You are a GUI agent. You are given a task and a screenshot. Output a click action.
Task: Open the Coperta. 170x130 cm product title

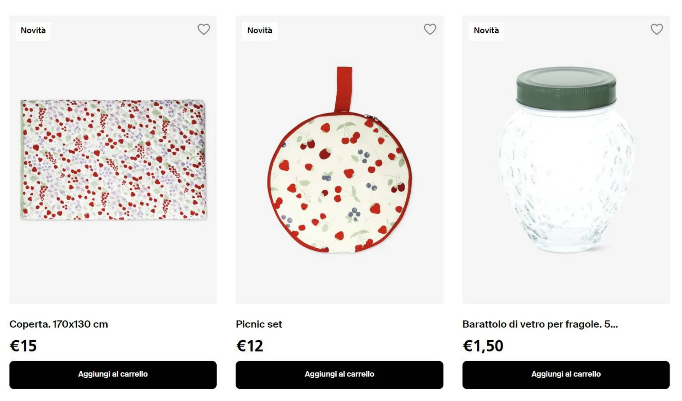[x=59, y=324]
